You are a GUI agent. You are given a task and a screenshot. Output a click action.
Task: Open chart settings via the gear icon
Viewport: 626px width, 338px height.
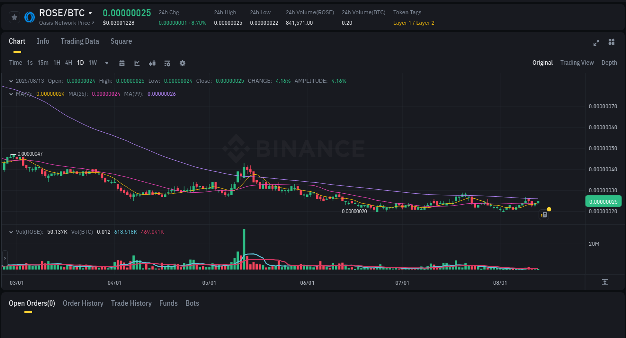pyautogui.click(x=182, y=63)
